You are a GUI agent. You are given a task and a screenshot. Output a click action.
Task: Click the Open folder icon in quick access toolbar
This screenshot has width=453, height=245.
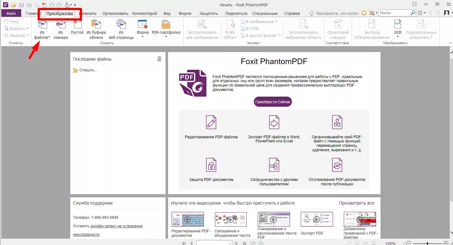click(x=14, y=5)
